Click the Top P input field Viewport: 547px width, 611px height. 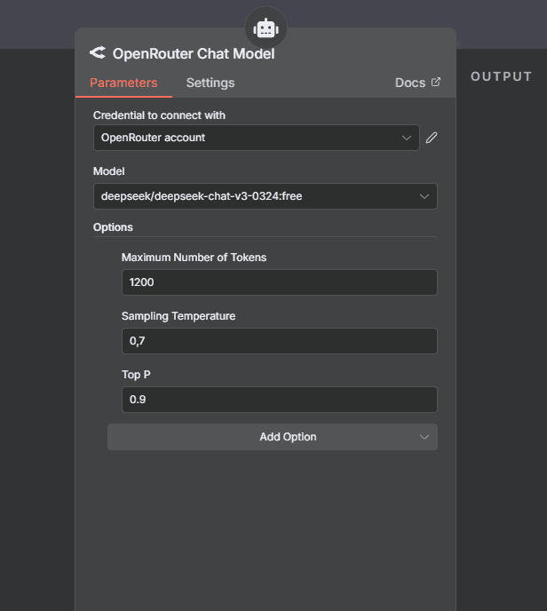(280, 400)
